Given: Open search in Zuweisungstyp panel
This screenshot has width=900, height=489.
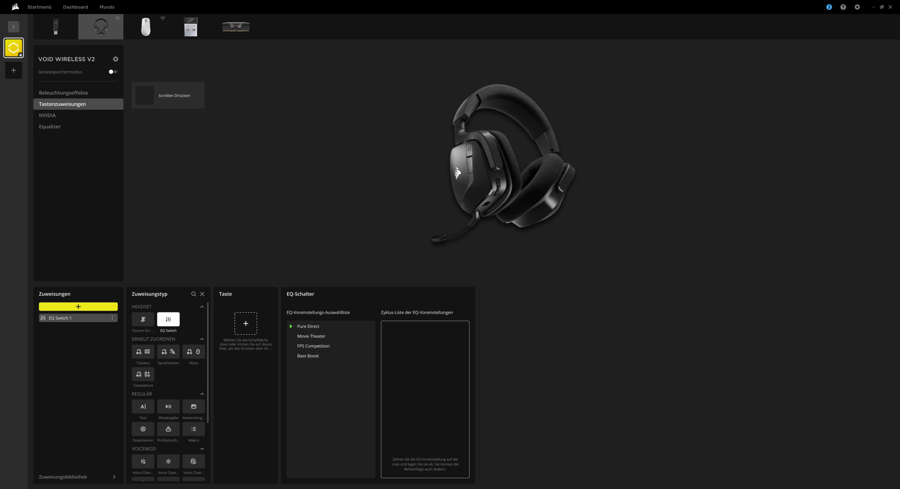Looking at the screenshot, I should click(x=193, y=294).
